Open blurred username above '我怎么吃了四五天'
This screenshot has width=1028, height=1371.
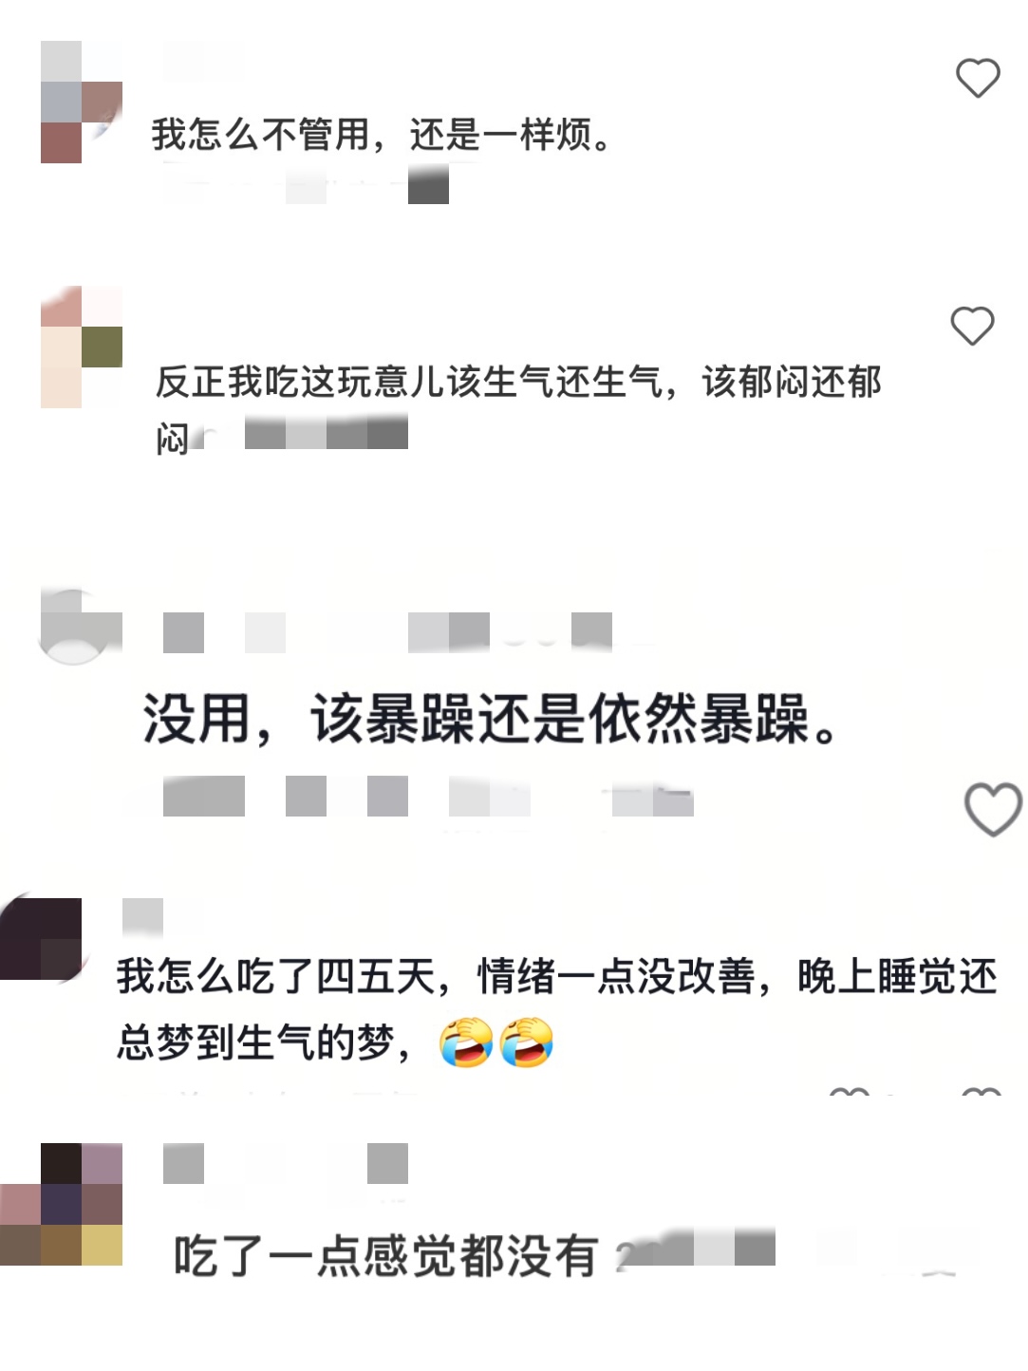pos(142,916)
